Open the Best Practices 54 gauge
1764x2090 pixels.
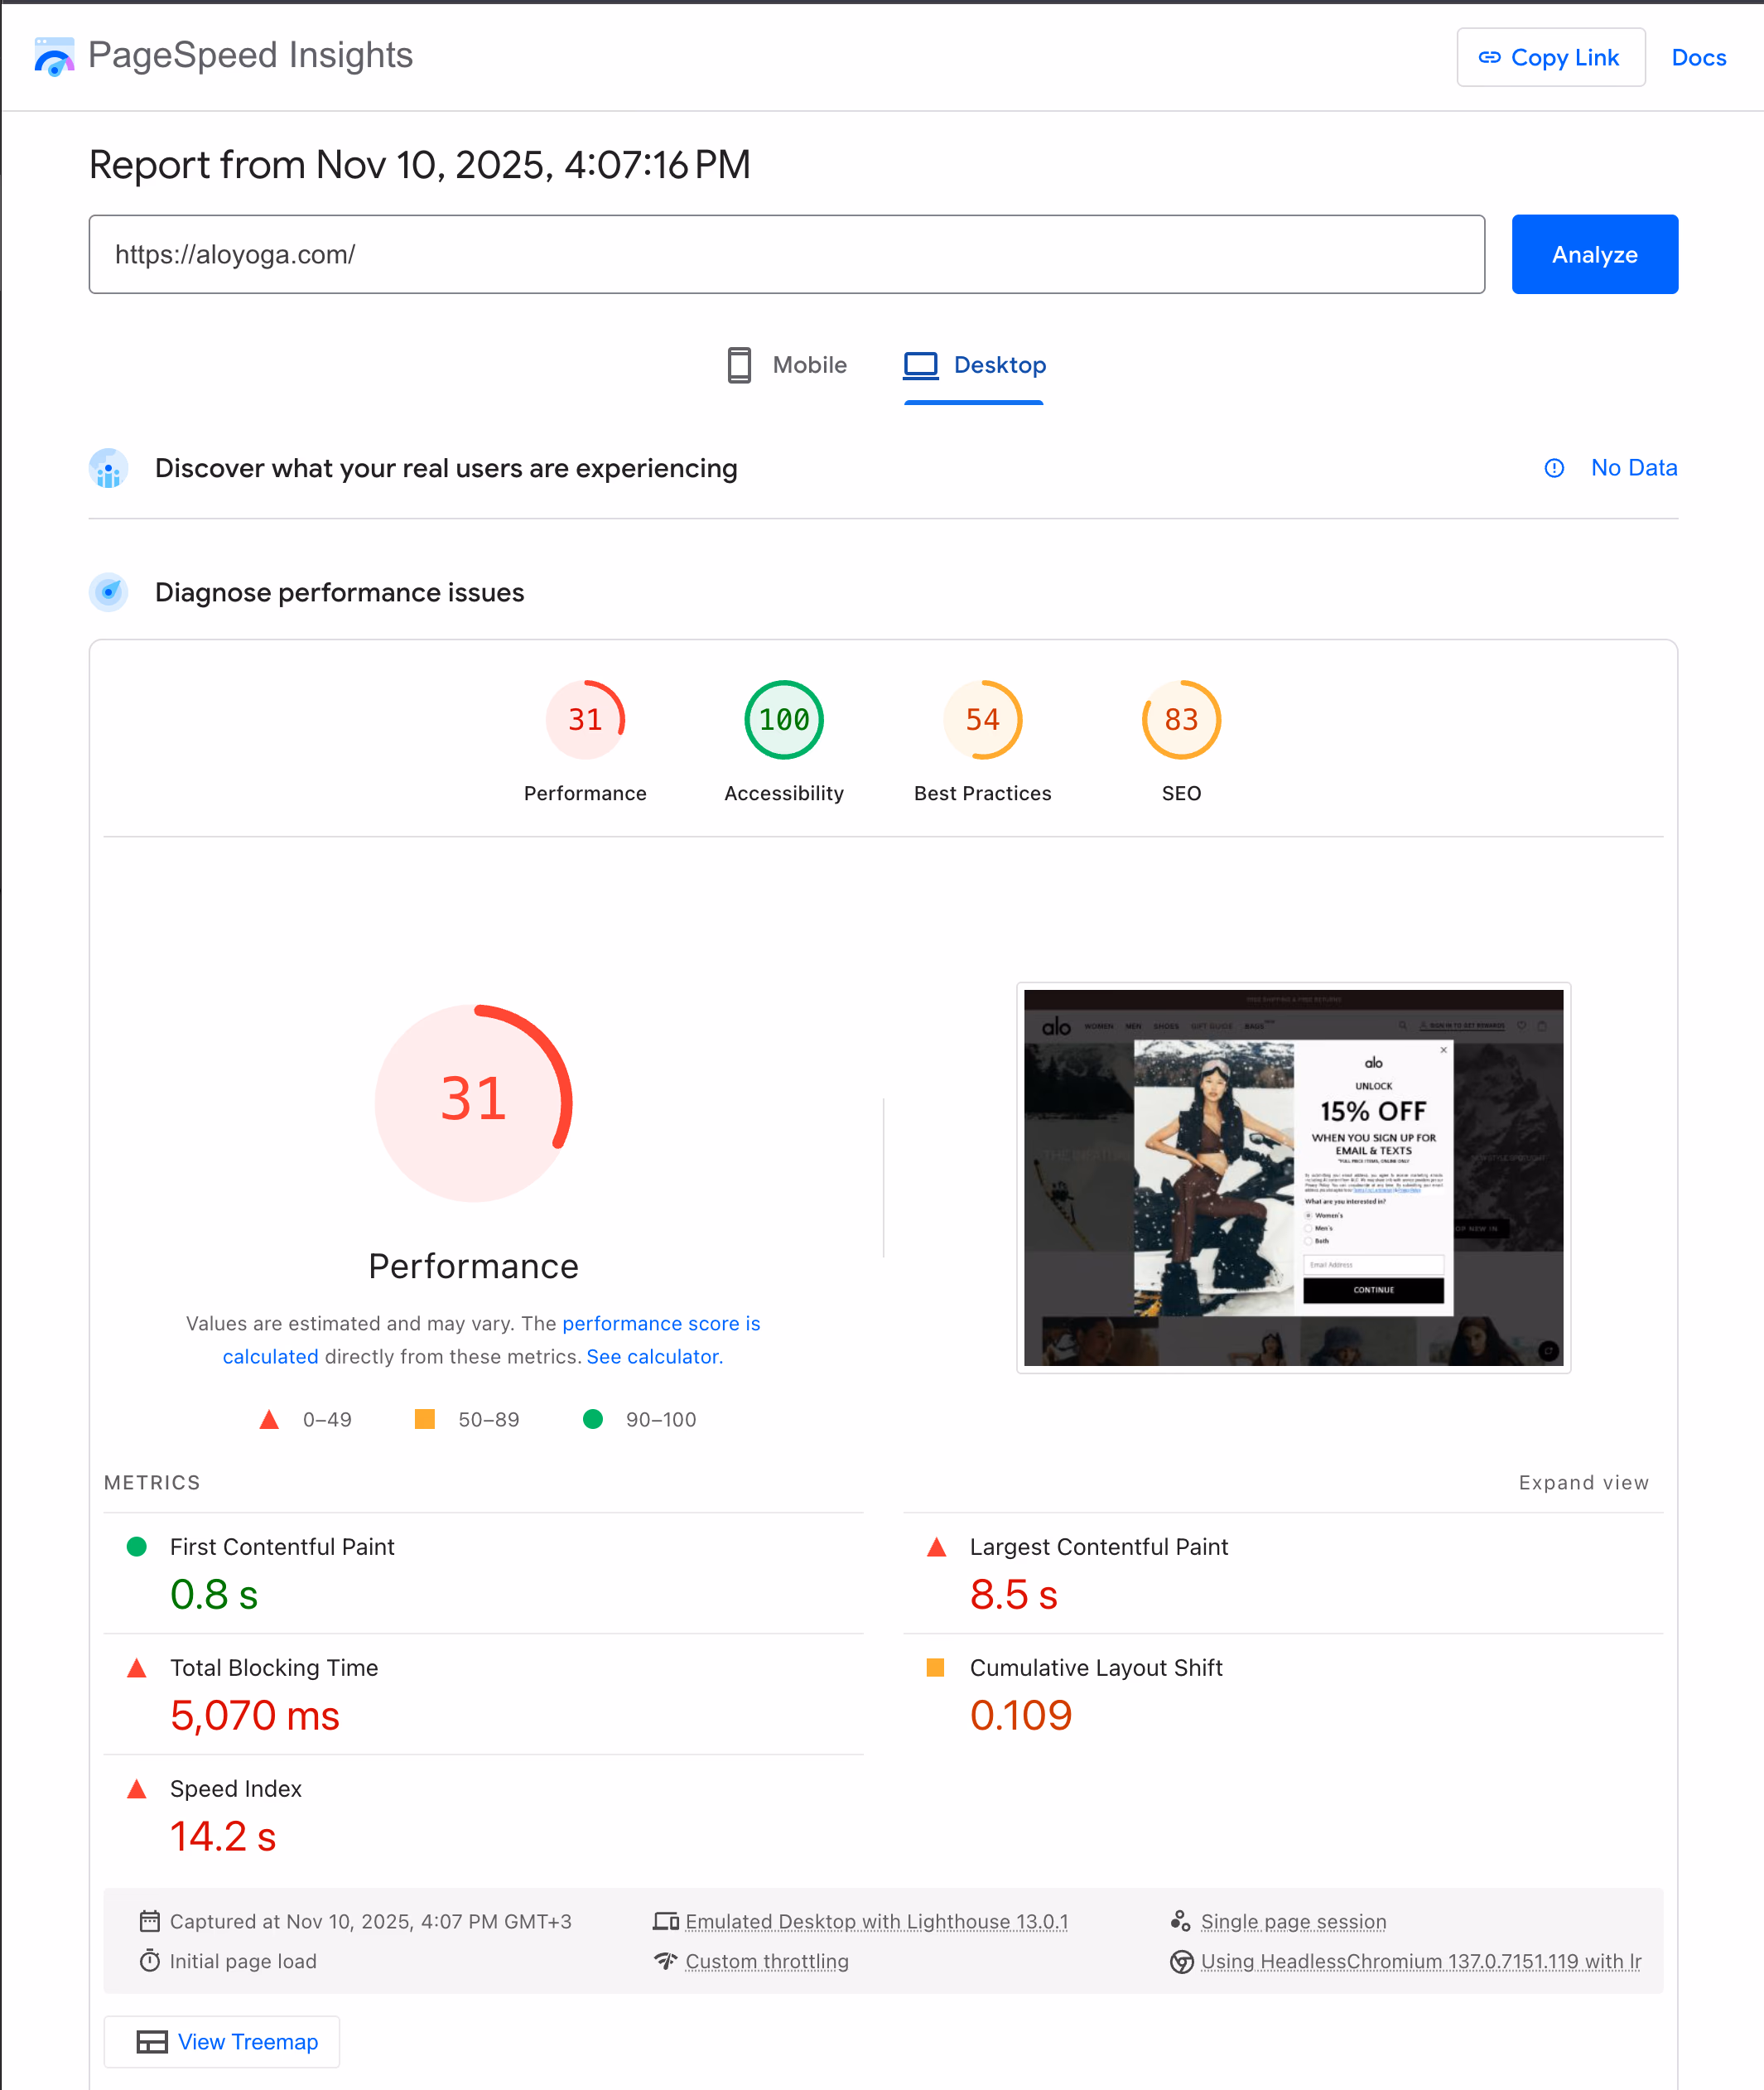coord(982,720)
